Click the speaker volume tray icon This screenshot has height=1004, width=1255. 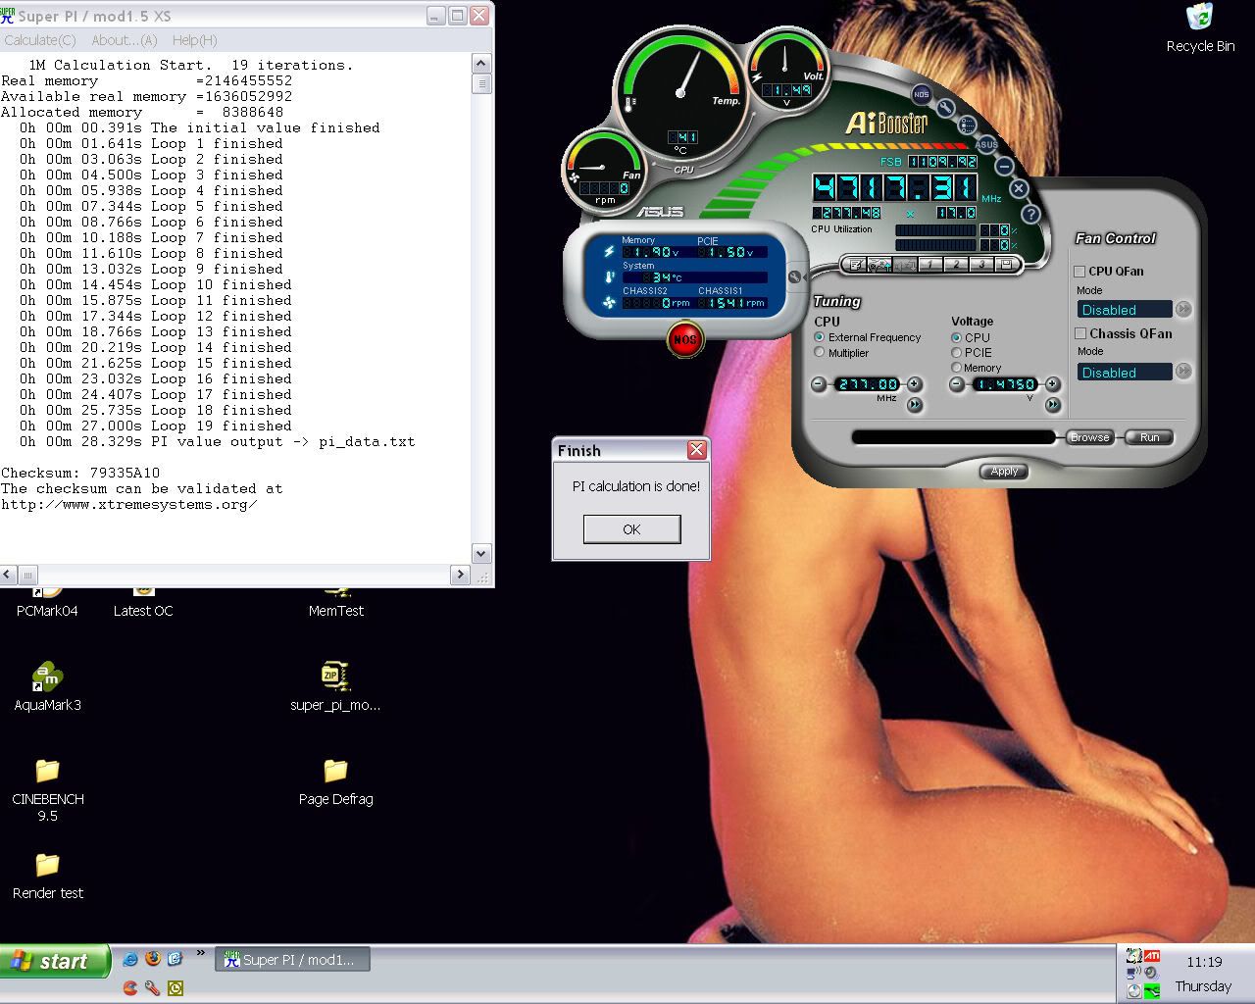tap(1150, 973)
